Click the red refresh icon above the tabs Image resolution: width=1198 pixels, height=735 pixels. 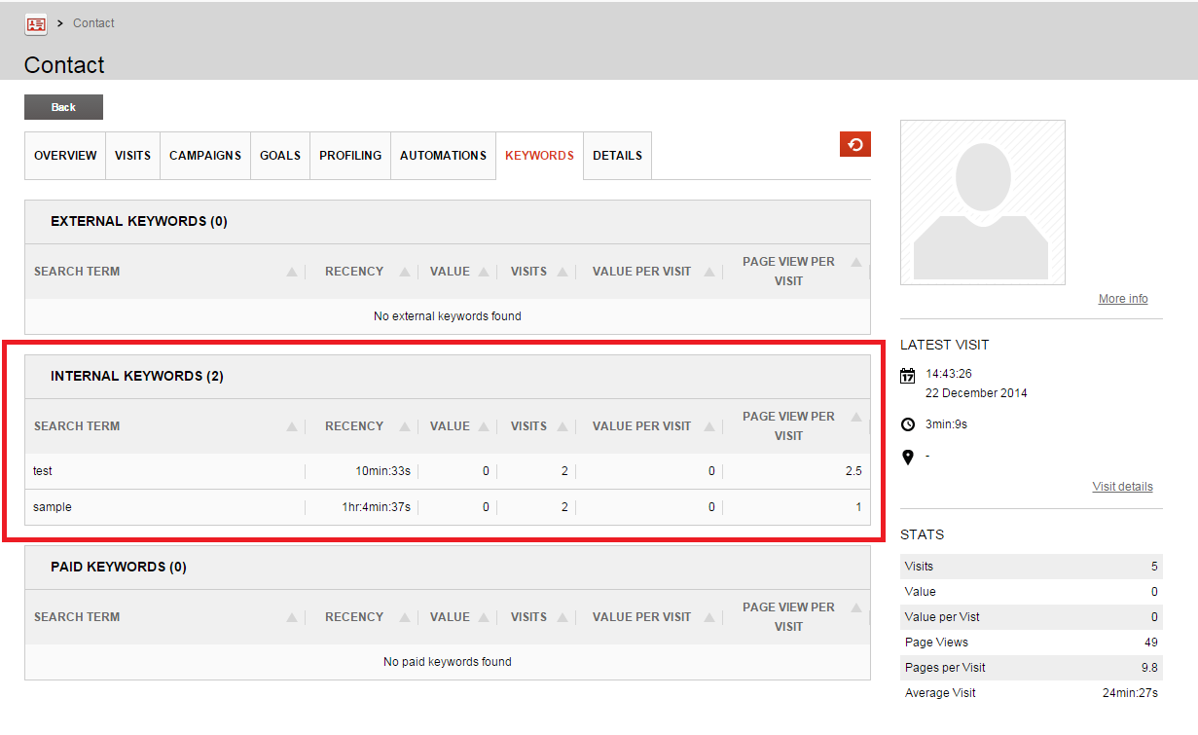click(x=854, y=143)
